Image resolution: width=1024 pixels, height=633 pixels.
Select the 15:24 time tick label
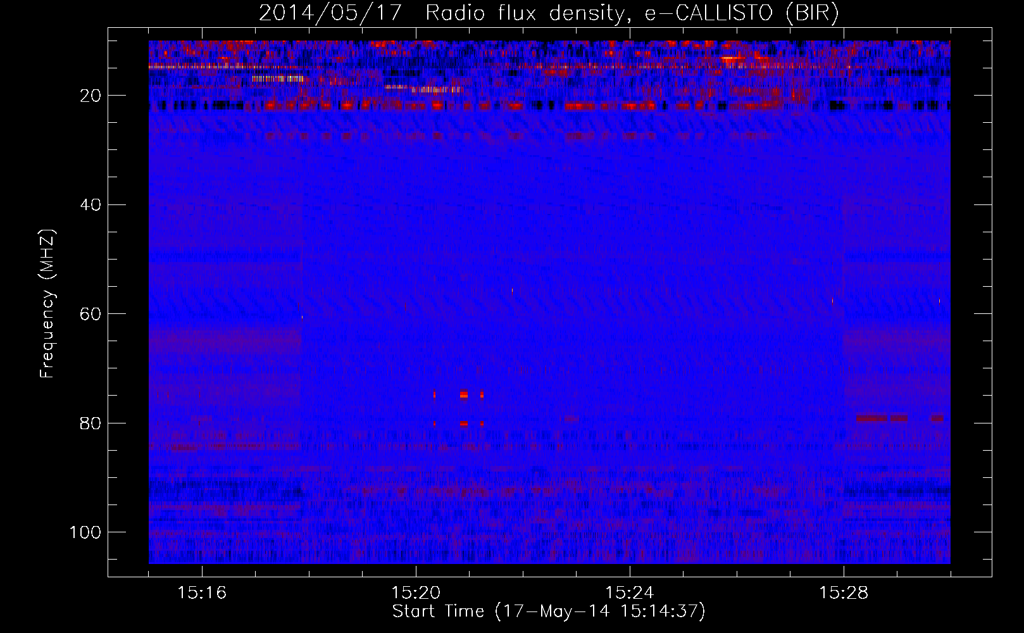tap(630, 592)
